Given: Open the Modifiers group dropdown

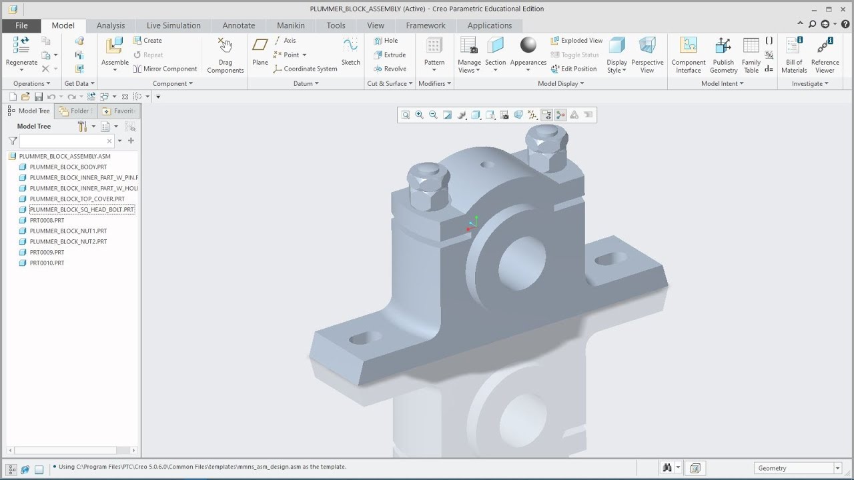Looking at the screenshot, I should [434, 83].
